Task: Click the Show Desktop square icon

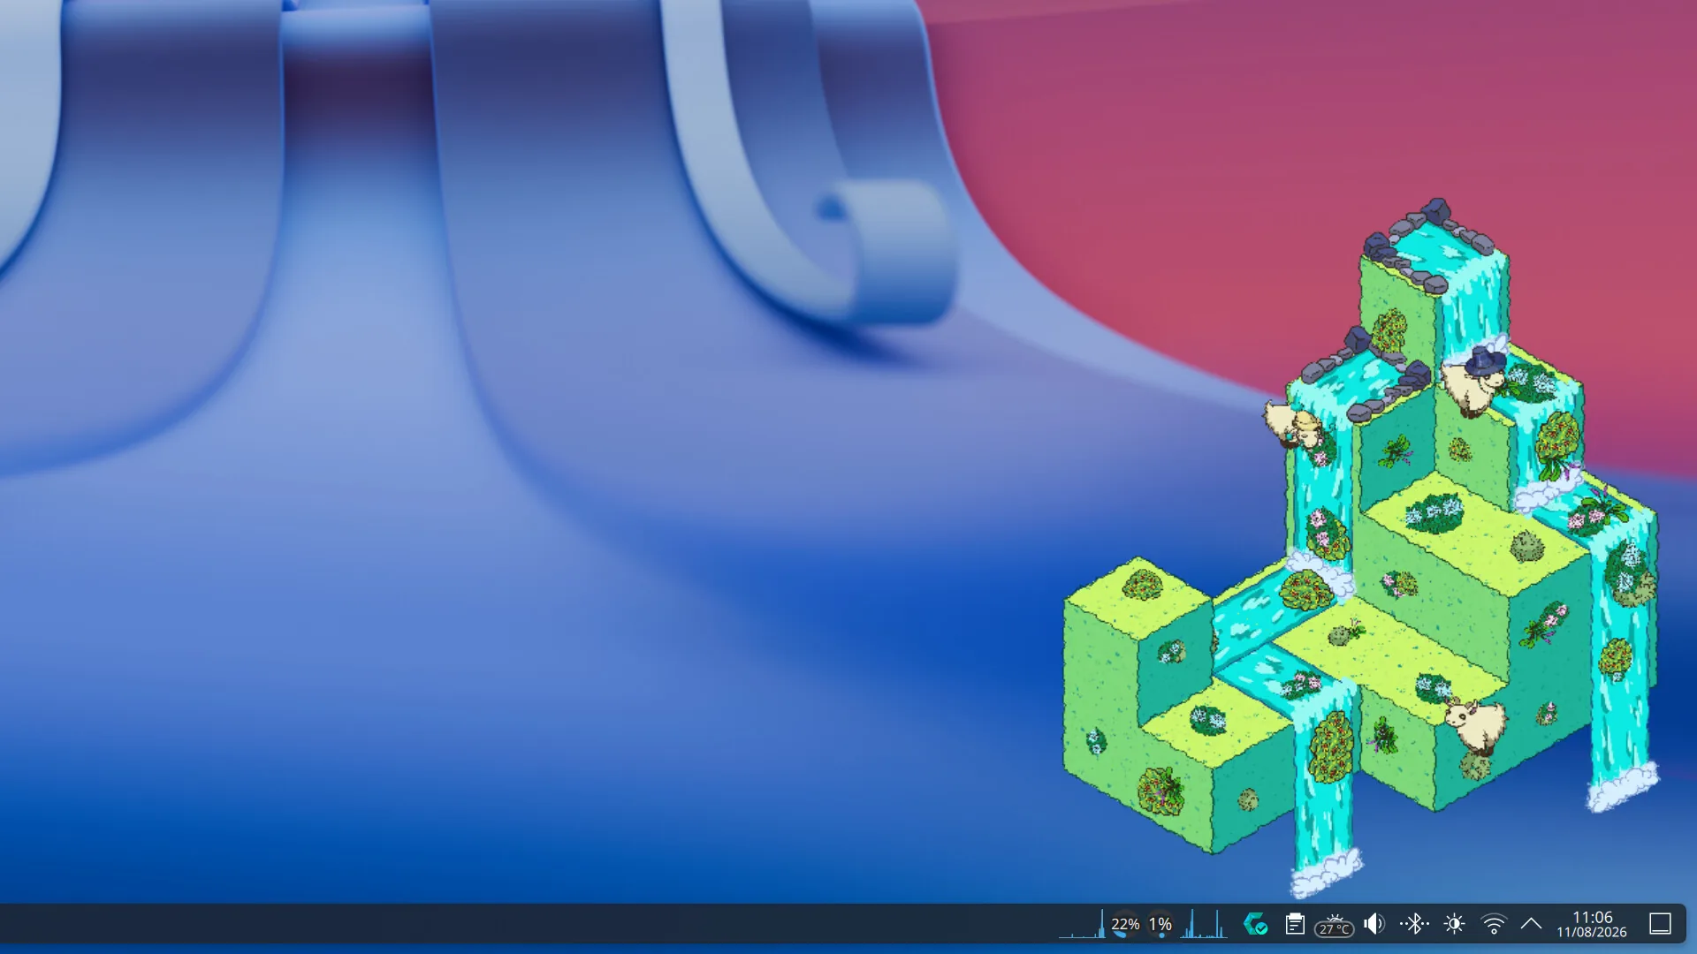Action: pos(1660,924)
